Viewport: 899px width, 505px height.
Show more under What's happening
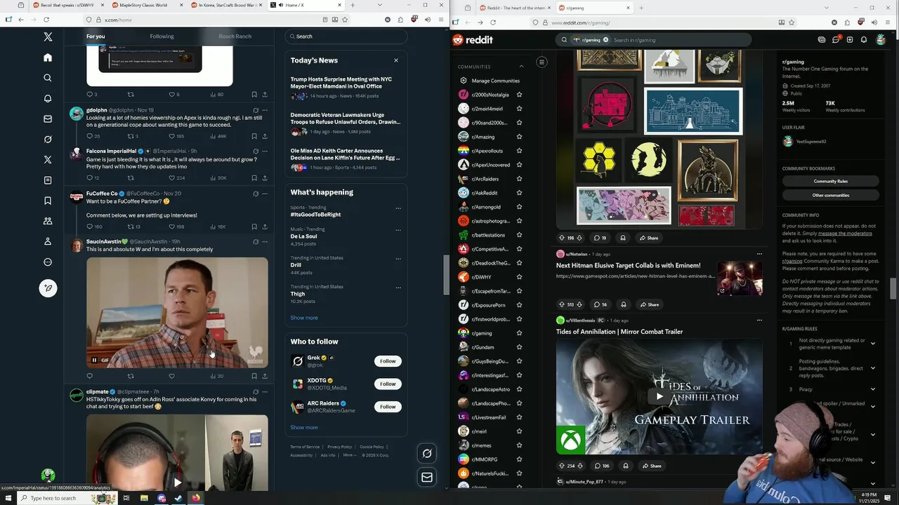click(304, 318)
